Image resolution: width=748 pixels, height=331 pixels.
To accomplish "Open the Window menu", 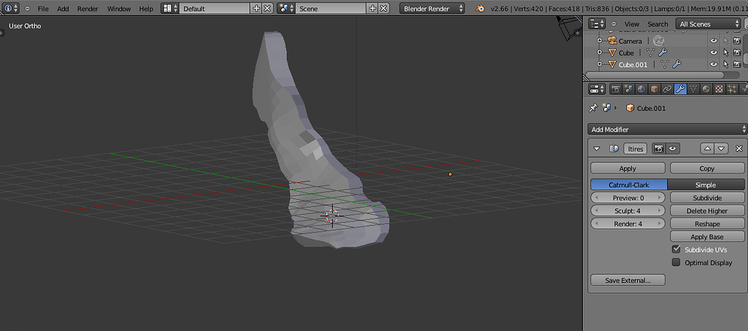I will (119, 9).
